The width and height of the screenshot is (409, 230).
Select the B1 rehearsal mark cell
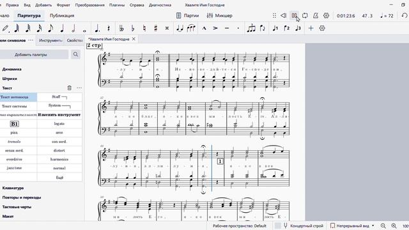(x=14, y=124)
